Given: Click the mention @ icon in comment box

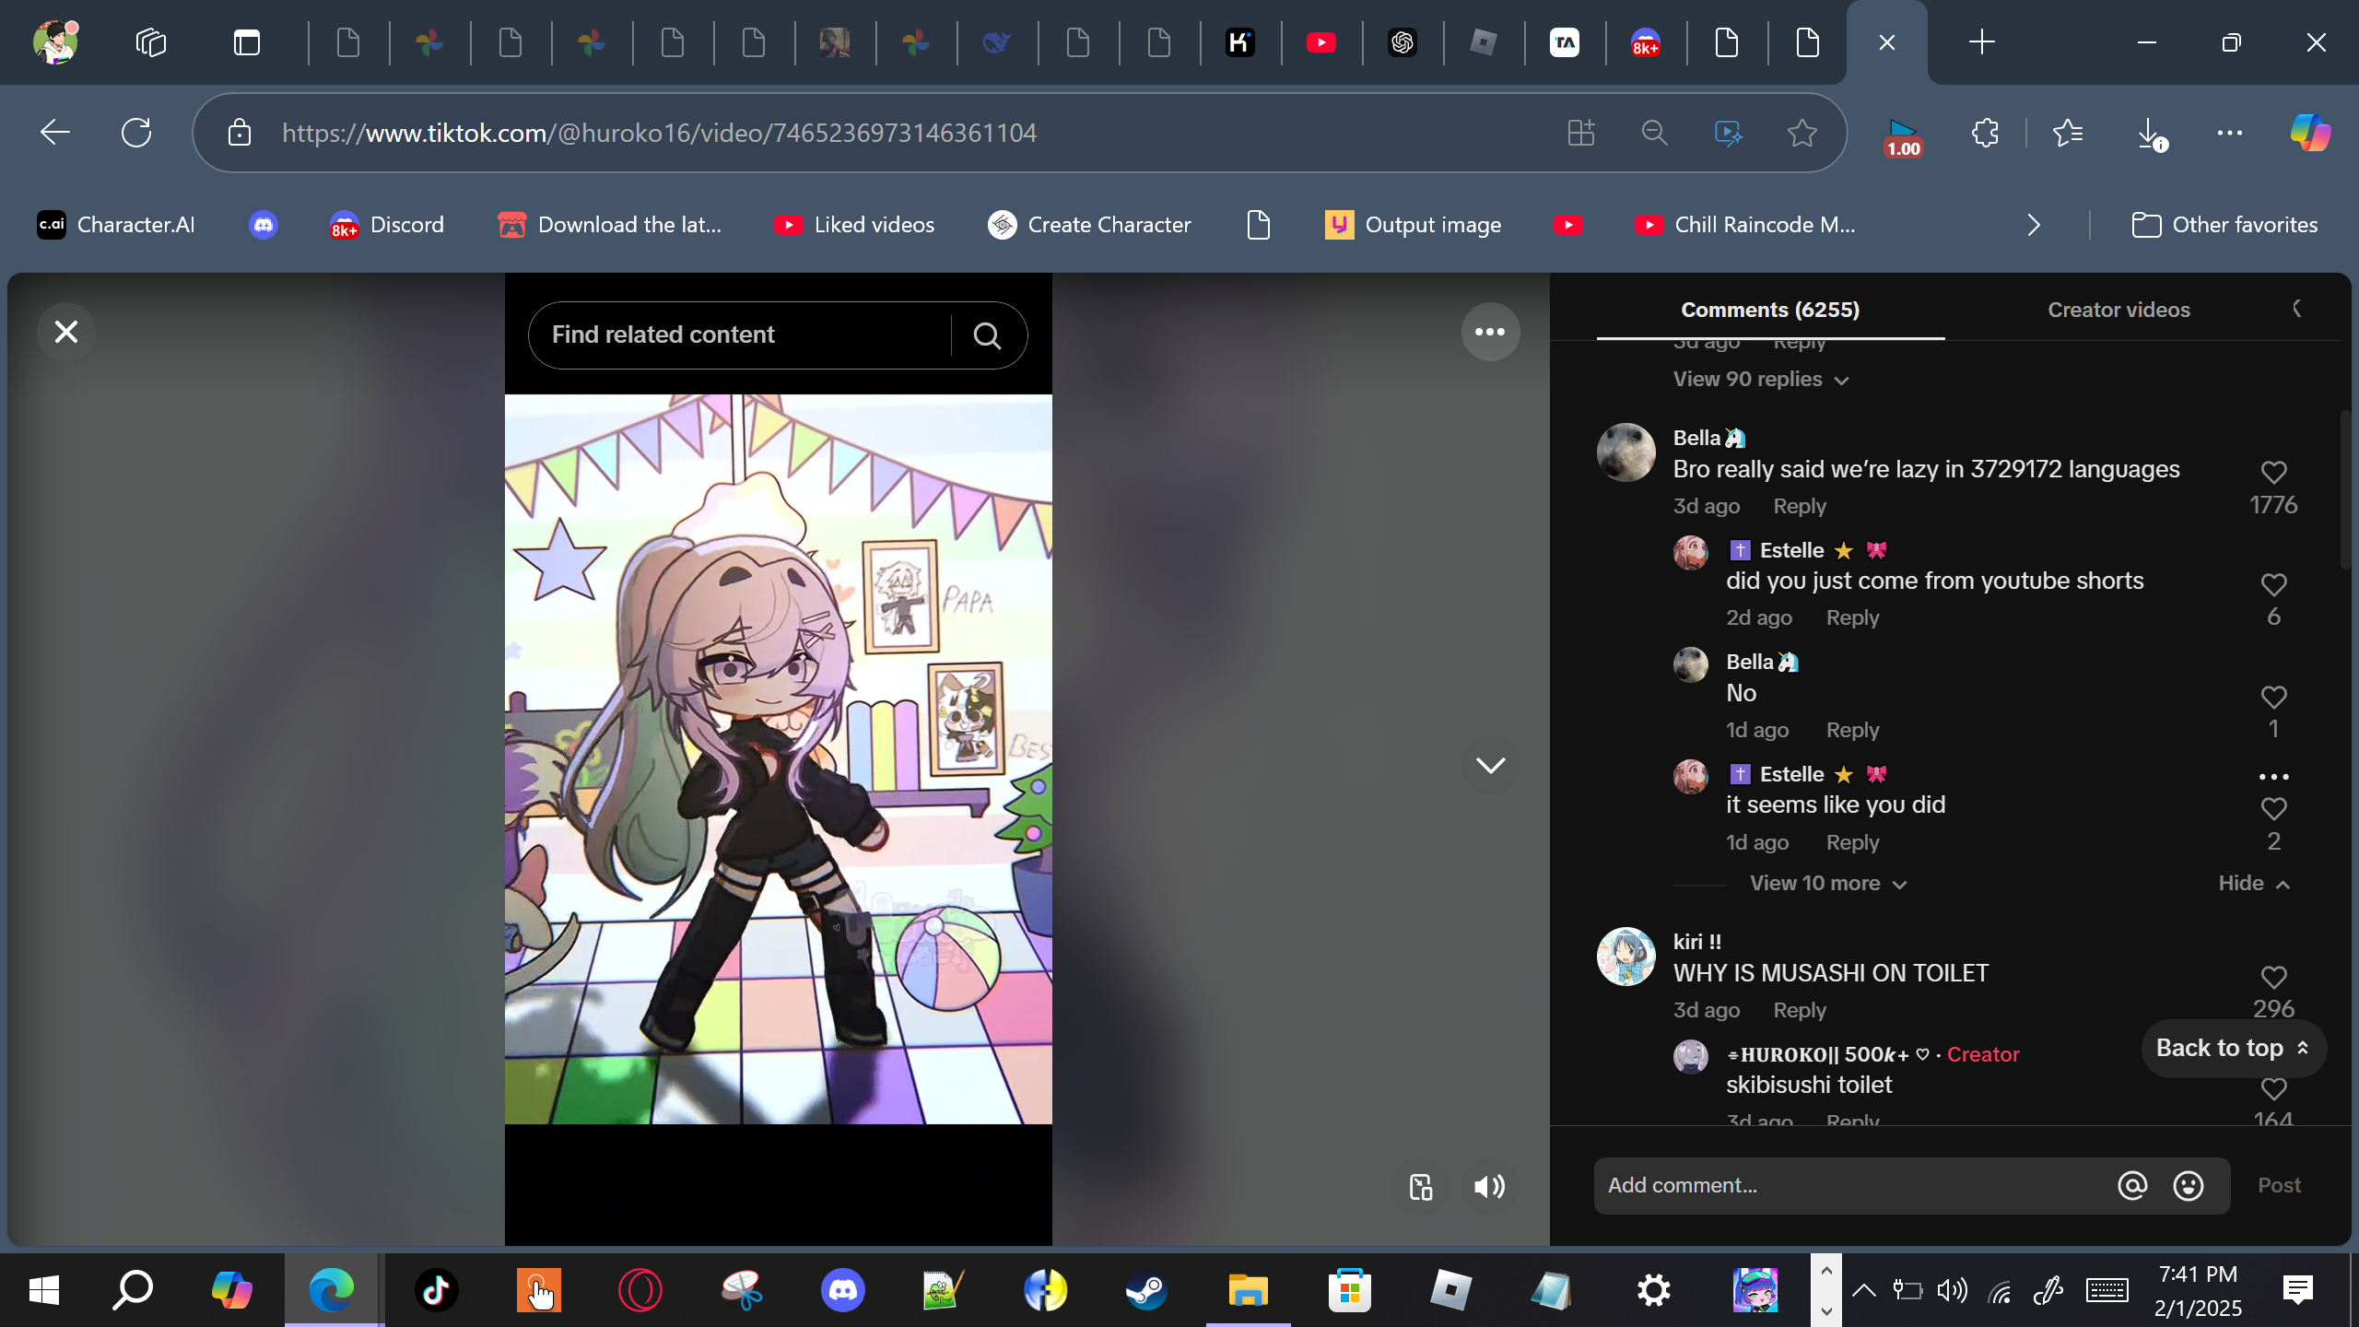Looking at the screenshot, I should pos(2131,1185).
